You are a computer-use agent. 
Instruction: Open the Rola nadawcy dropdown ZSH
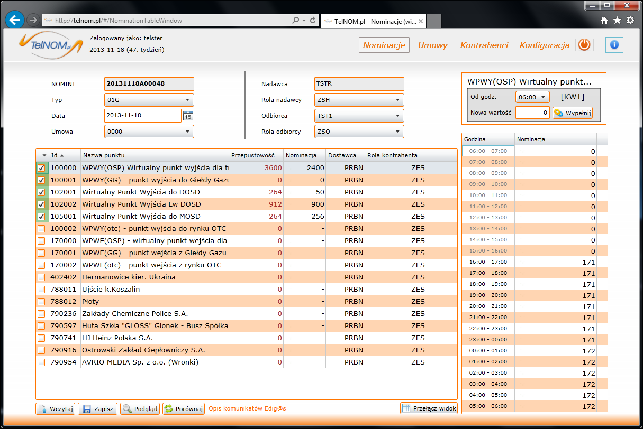(359, 100)
